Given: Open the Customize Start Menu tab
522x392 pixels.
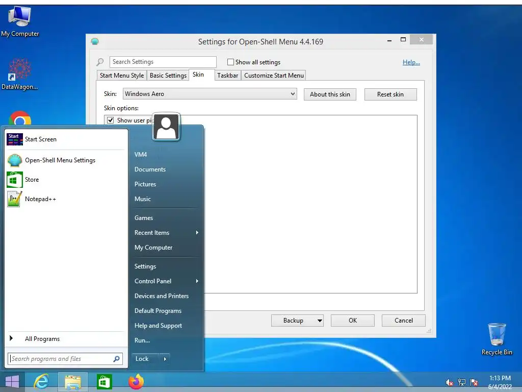Looking at the screenshot, I should click(x=274, y=76).
